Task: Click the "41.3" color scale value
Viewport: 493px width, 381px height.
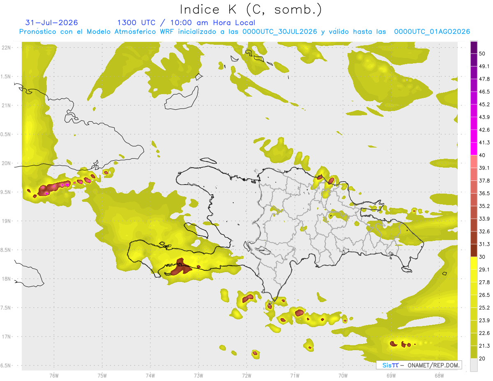Action: click(484, 143)
